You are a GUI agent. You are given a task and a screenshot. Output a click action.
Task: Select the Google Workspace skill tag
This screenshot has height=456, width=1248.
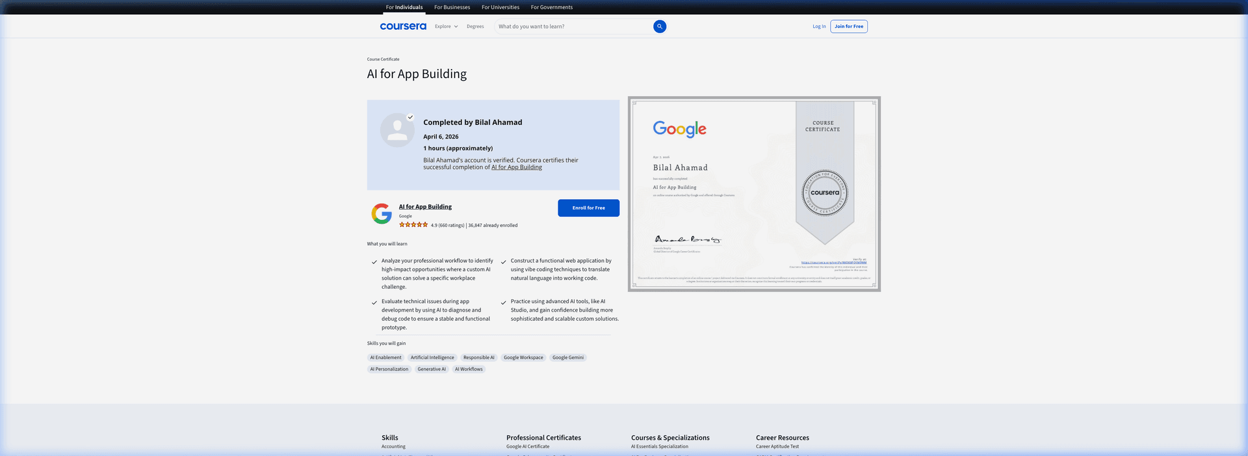[x=523, y=358]
